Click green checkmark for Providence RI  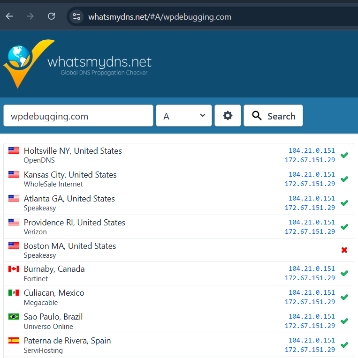[x=344, y=227]
